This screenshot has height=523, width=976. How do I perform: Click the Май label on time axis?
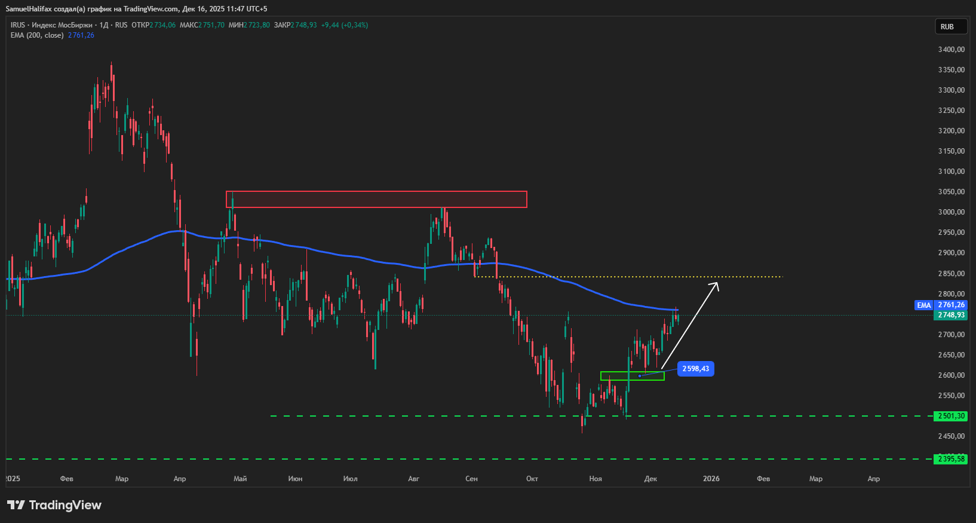[240, 479]
